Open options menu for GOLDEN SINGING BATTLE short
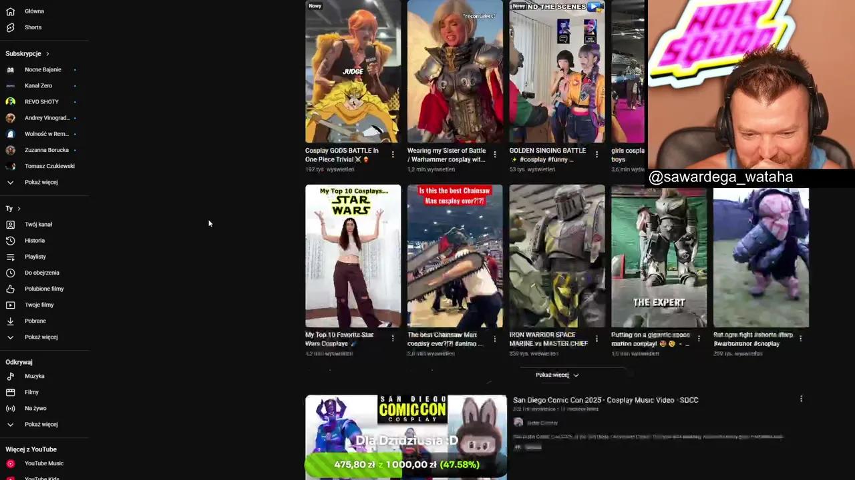This screenshot has height=480, width=855. click(597, 154)
